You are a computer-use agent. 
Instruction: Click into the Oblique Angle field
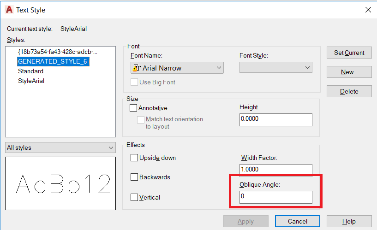276,197
